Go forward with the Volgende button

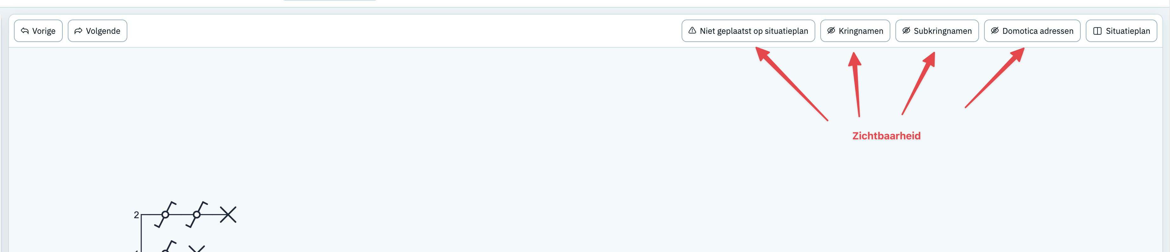pyautogui.click(x=97, y=31)
